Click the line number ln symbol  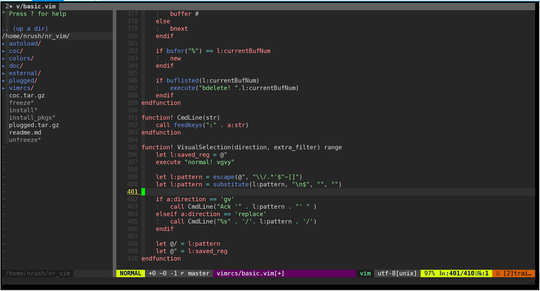(x=442, y=273)
